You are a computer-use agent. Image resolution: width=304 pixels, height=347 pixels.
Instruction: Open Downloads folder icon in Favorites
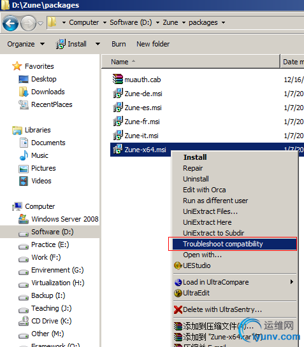24,92
